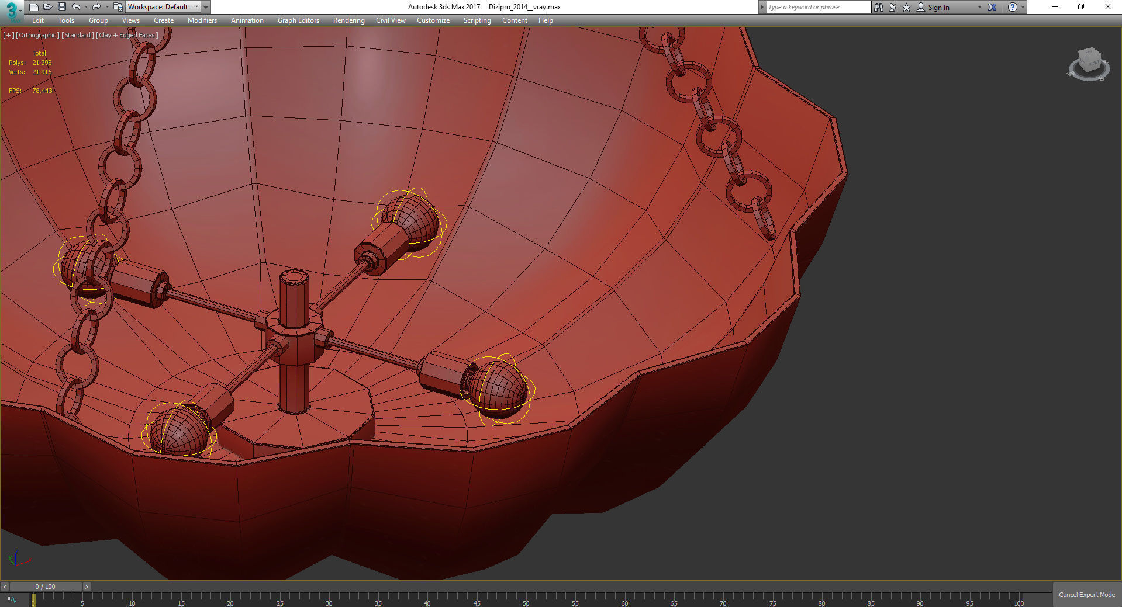Open the Views menu
1122x607 pixels.
click(131, 20)
